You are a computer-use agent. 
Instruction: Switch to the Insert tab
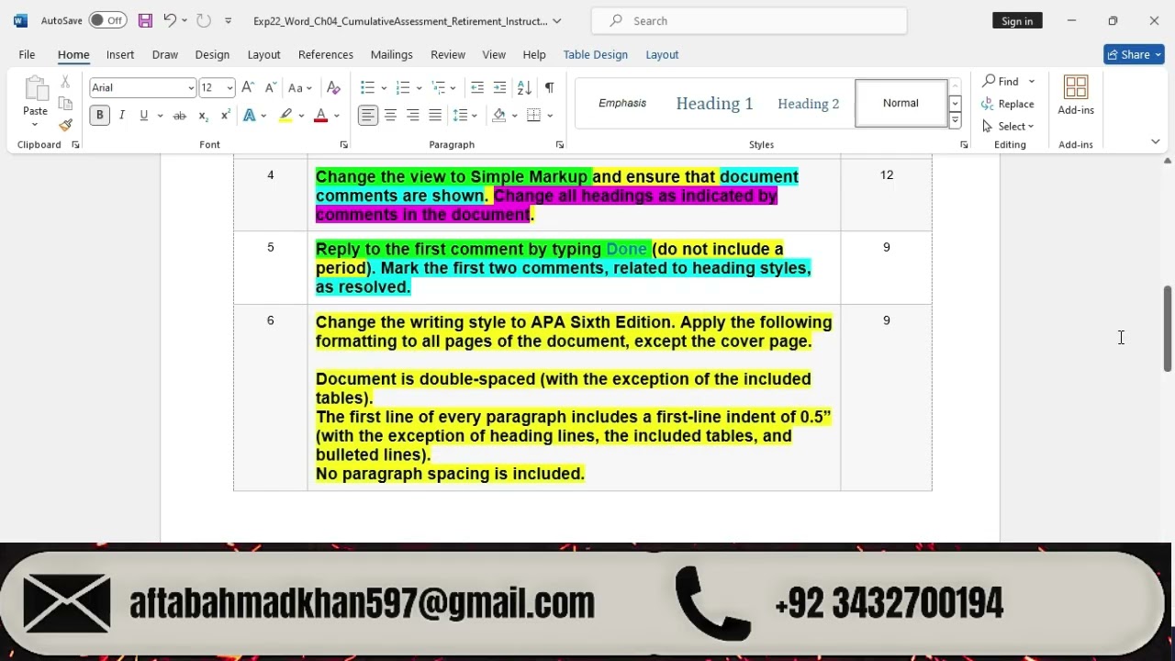(x=120, y=54)
